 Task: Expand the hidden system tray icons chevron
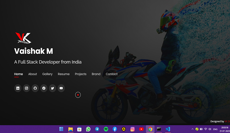tap(193, 129)
